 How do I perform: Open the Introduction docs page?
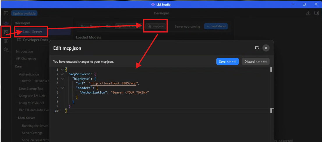pyautogui.click(x=24, y=51)
